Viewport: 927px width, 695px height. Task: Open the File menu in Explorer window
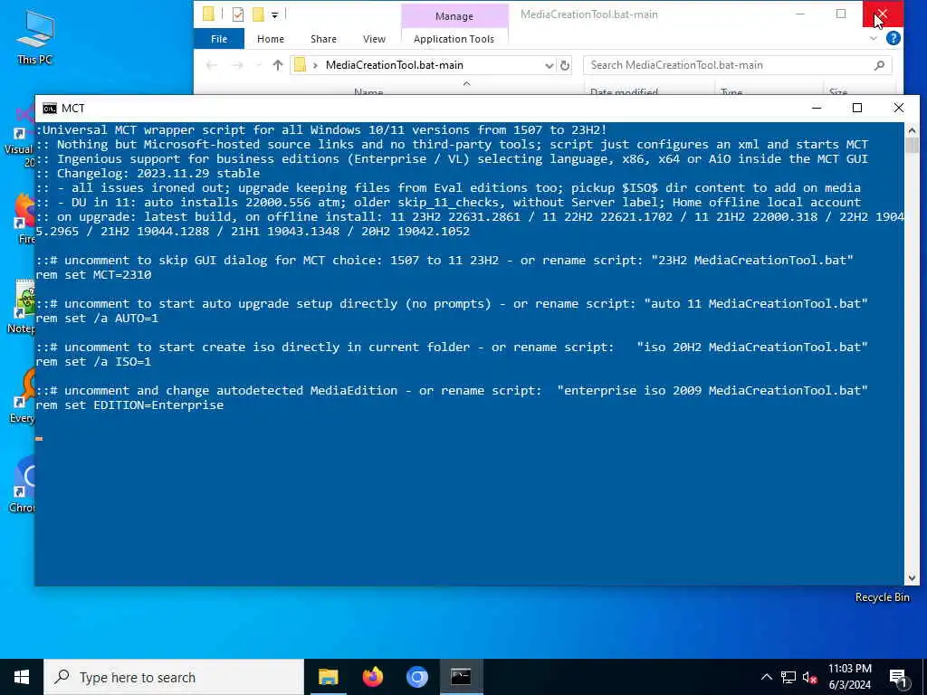click(219, 39)
